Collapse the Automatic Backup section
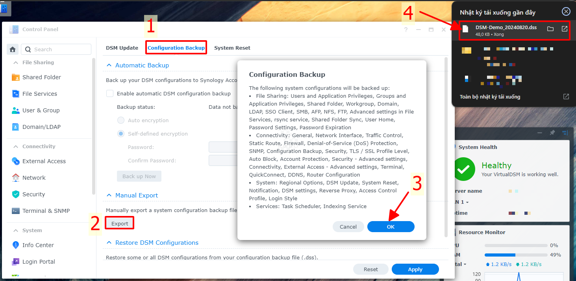 109,65
